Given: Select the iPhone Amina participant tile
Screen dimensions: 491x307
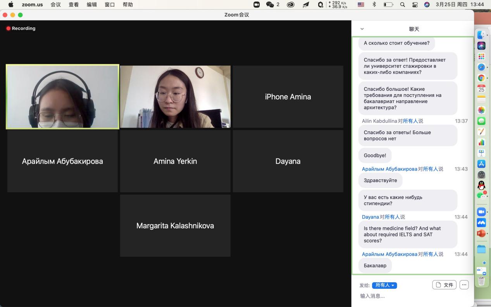Looking at the screenshot, I should tap(288, 97).
